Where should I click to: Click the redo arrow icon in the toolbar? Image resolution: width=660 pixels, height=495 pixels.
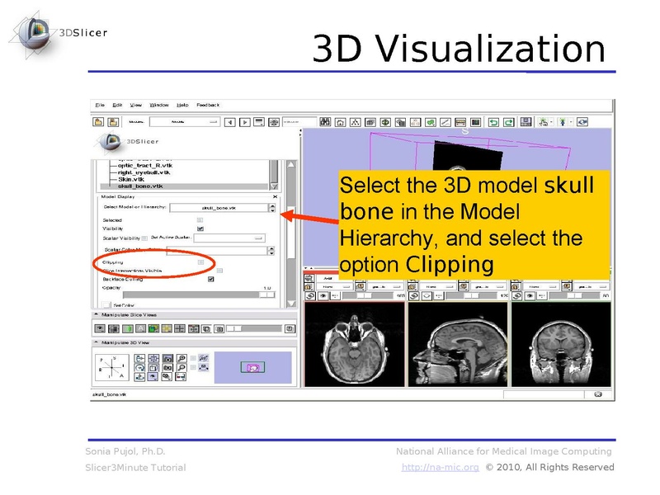pos(508,121)
